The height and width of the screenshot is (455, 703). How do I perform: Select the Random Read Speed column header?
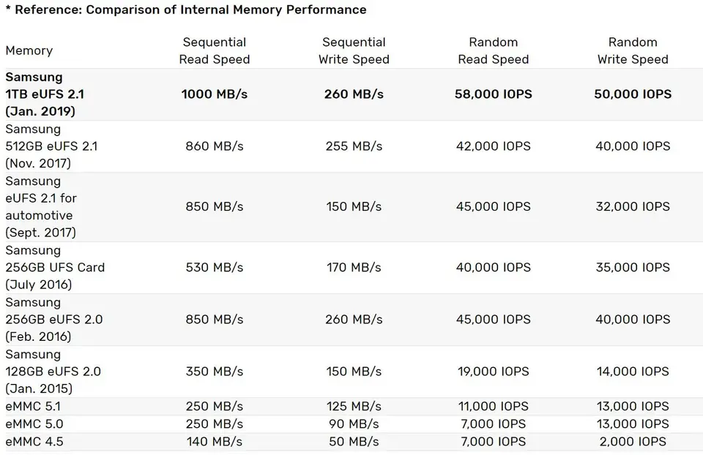(494, 51)
